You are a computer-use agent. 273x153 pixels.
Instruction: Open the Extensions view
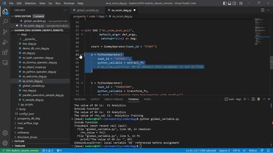tap(5, 52)
